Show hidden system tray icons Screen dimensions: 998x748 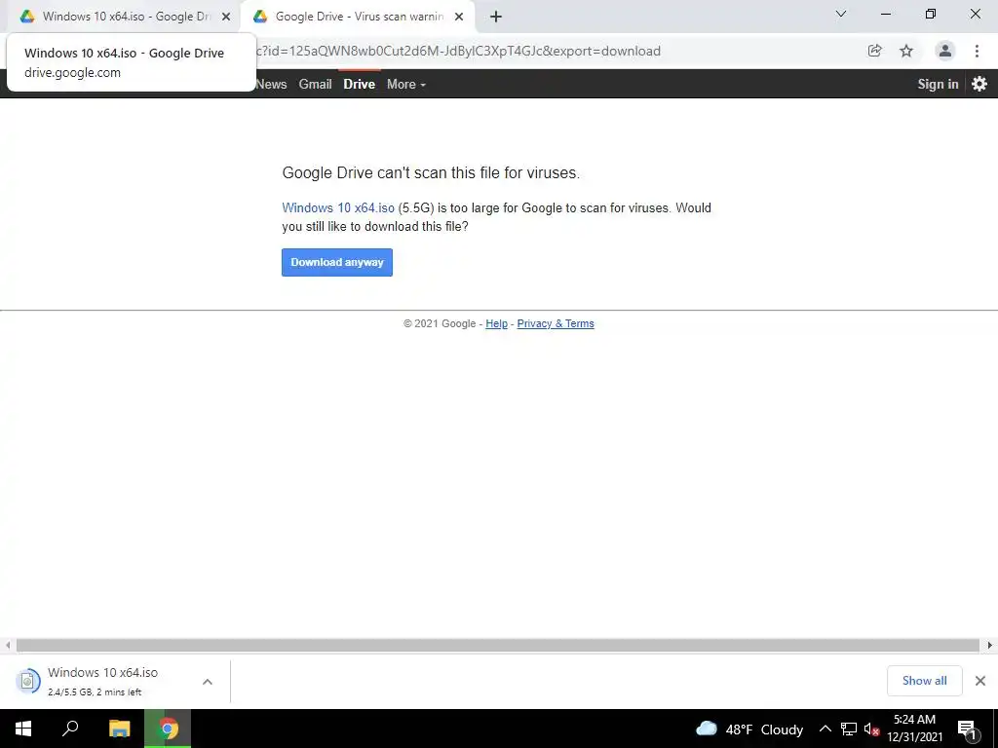coord(825,729)
